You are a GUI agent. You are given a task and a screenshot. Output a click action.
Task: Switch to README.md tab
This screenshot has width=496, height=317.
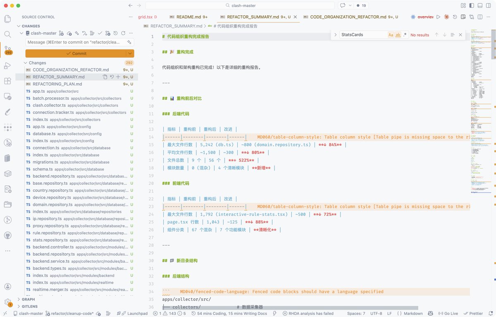pyautogui.click(x=189, y=17)
